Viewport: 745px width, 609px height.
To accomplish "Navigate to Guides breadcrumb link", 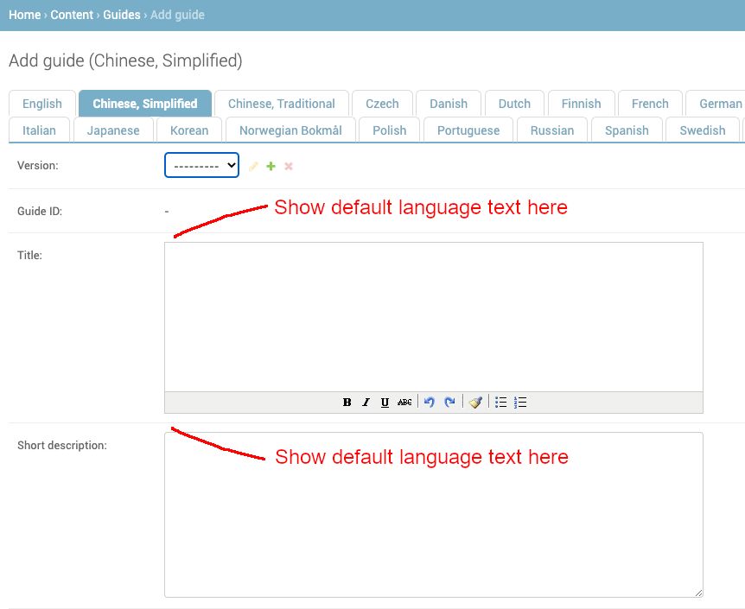I will [x=122, y=15].
